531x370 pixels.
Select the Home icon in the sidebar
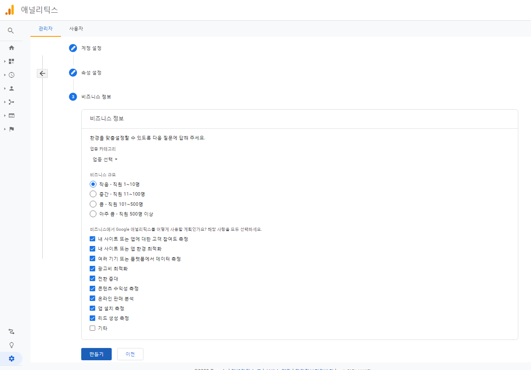(x=11, y=47)
